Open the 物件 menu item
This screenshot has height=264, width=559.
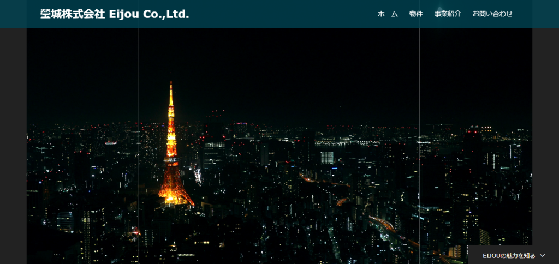point(416,14)
